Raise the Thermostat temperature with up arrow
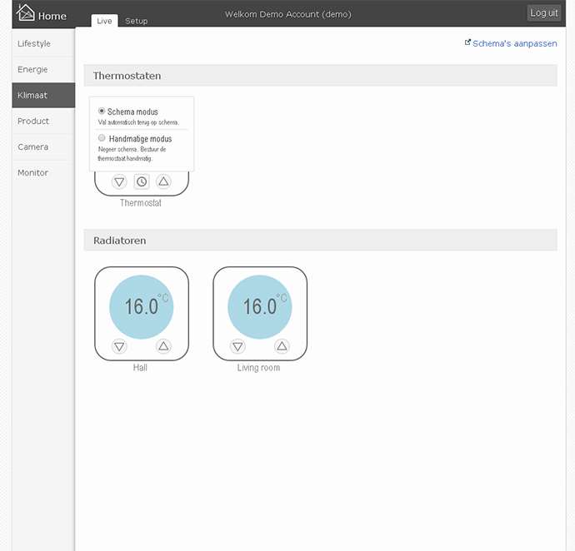 [x=163, y=181]
